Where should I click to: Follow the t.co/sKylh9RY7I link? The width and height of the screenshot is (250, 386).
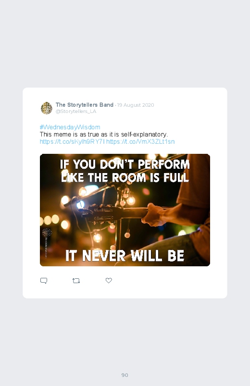pos(73,141)
